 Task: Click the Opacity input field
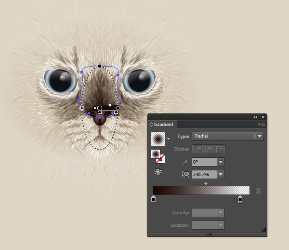pos(204,213)
